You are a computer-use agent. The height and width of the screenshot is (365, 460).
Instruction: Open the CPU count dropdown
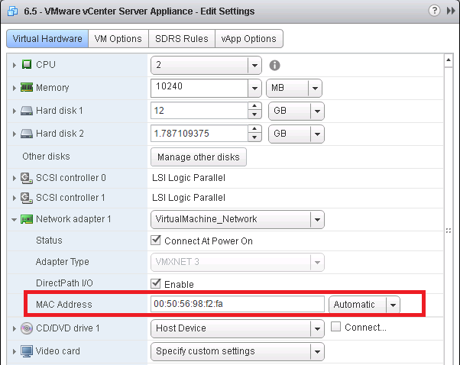pos(254,65)
